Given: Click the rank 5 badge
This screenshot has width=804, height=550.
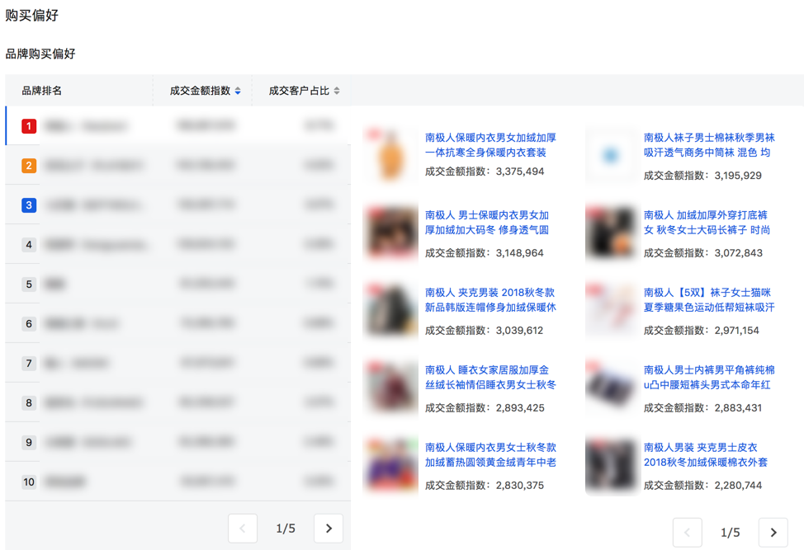Looking at the screenshot, I should 29,284.
